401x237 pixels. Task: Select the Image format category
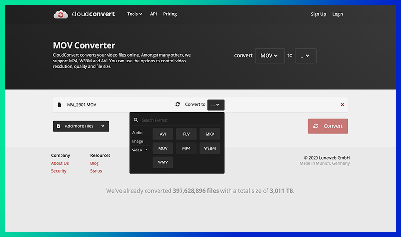[137, 141]
